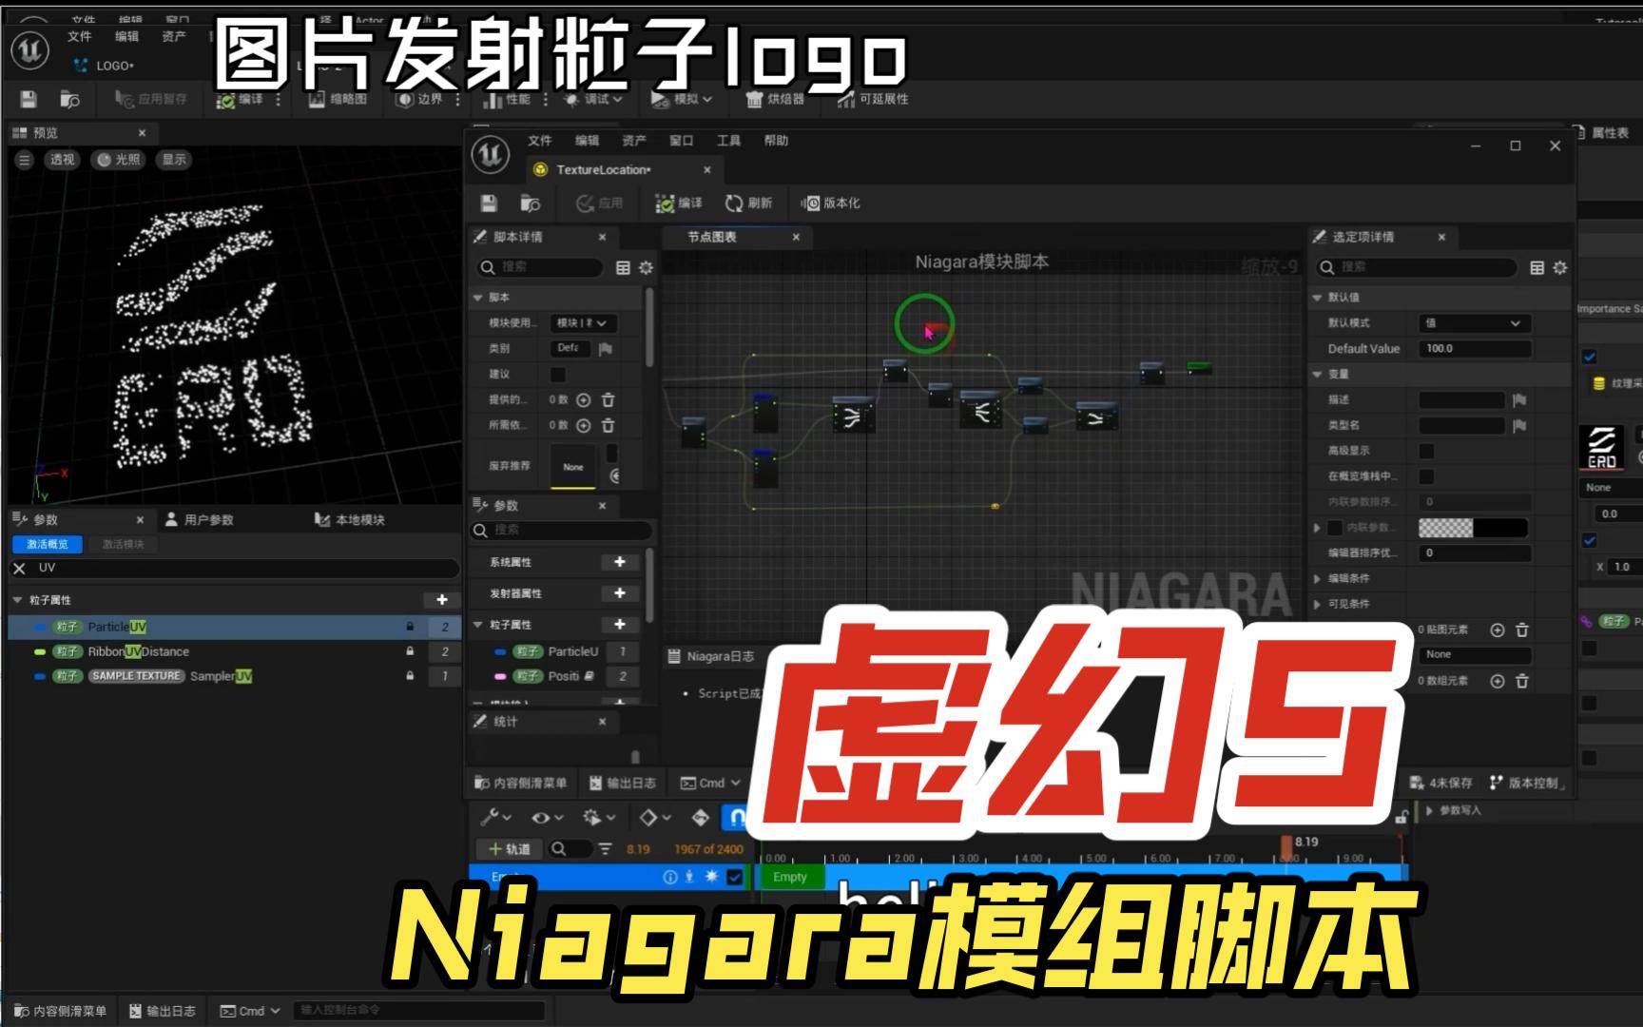Open gear settings in 选定项详情 panel
This screenshot has width=1643, height=1027.
pos(1559,268)
